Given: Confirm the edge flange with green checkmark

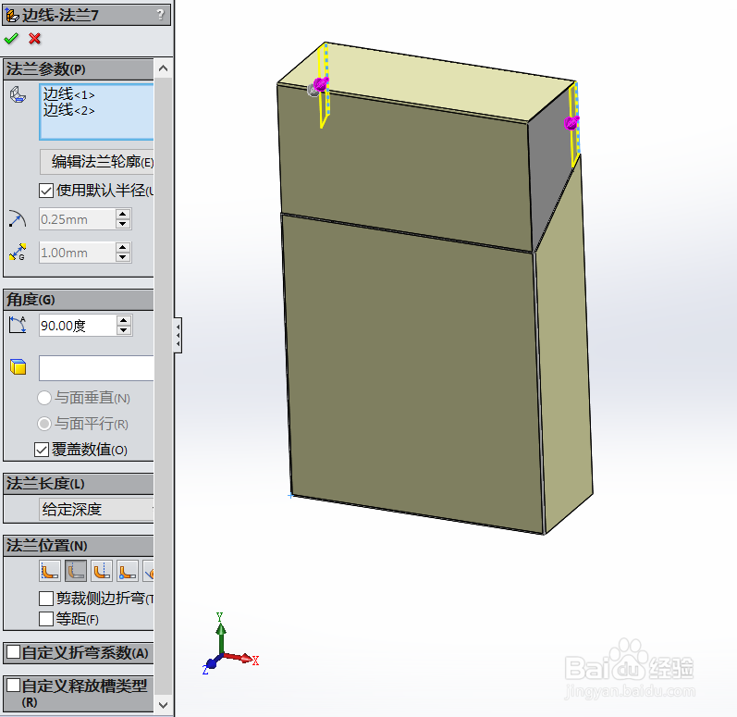Looking at the screenshot, I should (x=11, y=39).
